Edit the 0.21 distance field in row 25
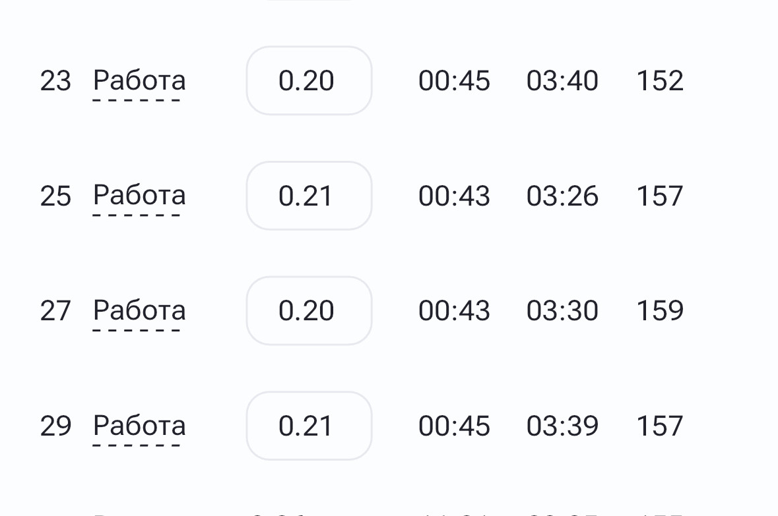This screenshot has width=778, height=516. (x=309, y=196)
